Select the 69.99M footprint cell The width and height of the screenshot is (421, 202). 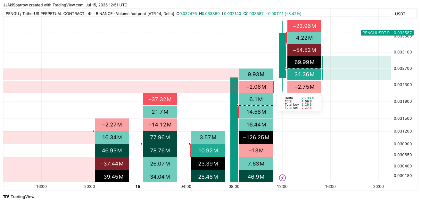(x=304, y=62)
